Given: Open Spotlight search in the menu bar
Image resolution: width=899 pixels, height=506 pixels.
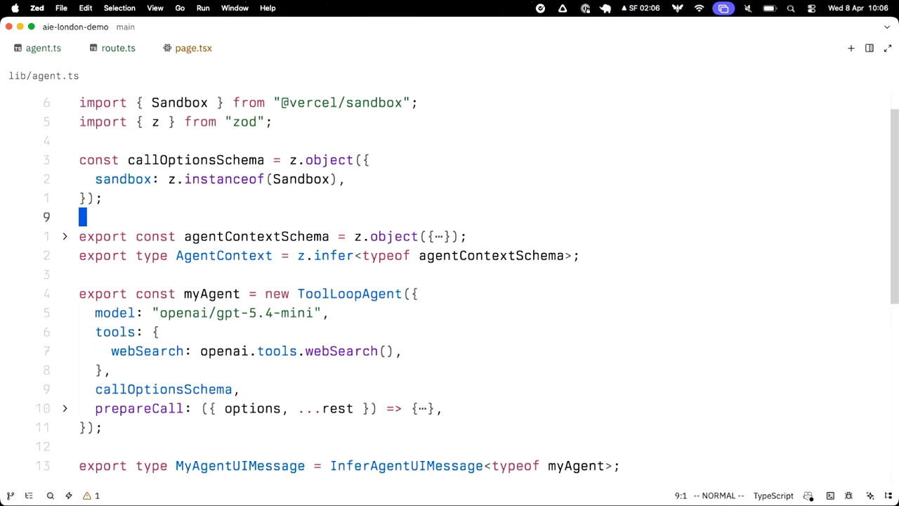Looking at the screenshot, I should tap(791, 8).
